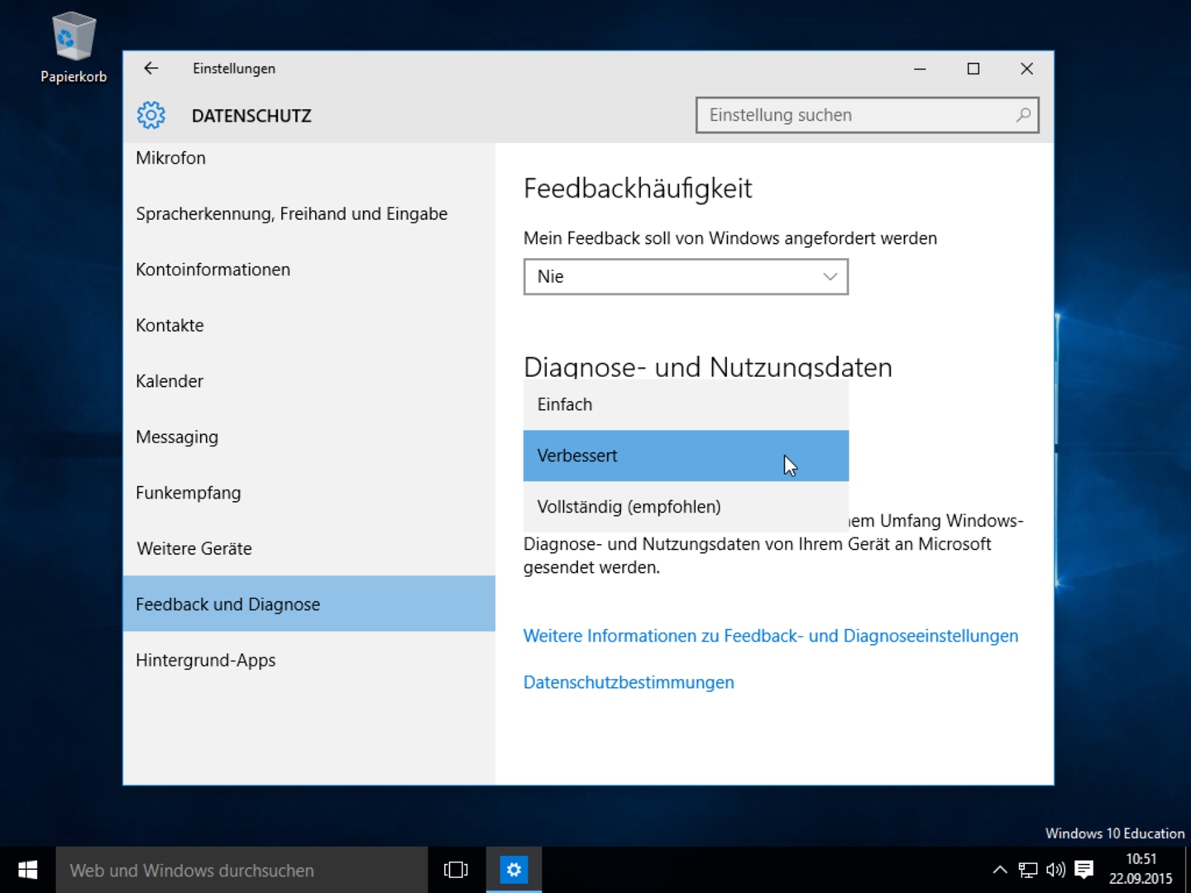
Task: Click the search magnifier icon
Action: coord(1023,115)
